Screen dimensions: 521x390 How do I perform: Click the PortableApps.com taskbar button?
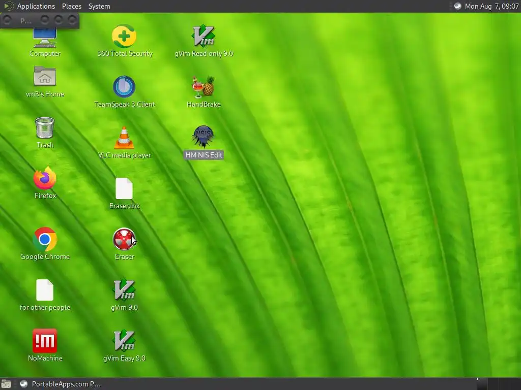click(60, 384)
